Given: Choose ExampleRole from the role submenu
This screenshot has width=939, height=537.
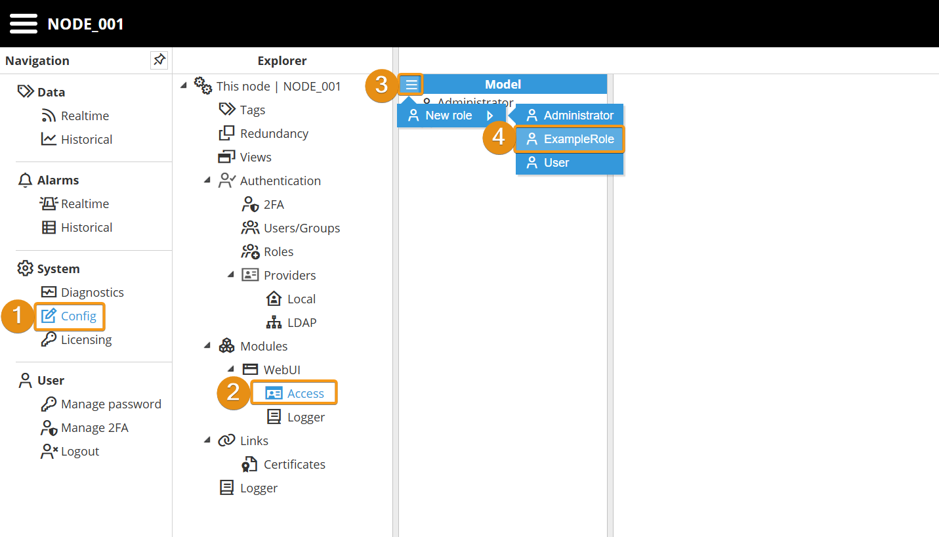Looking at the screenshot, I should [570, 139].
